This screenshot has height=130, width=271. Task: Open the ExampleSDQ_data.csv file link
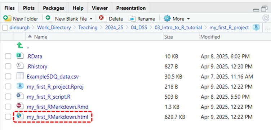point(53,76)
